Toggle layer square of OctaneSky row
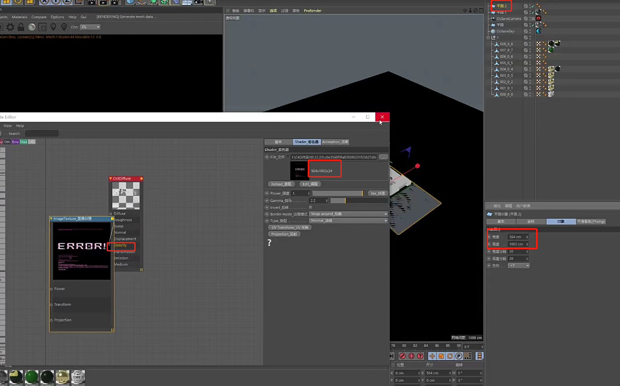The width and height of the screenshot is (620, 386). point(526,31)
